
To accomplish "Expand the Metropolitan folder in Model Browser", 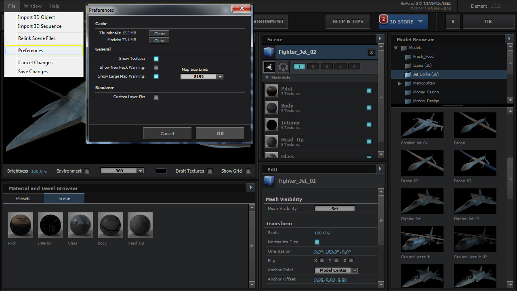I will coord(400,83).
